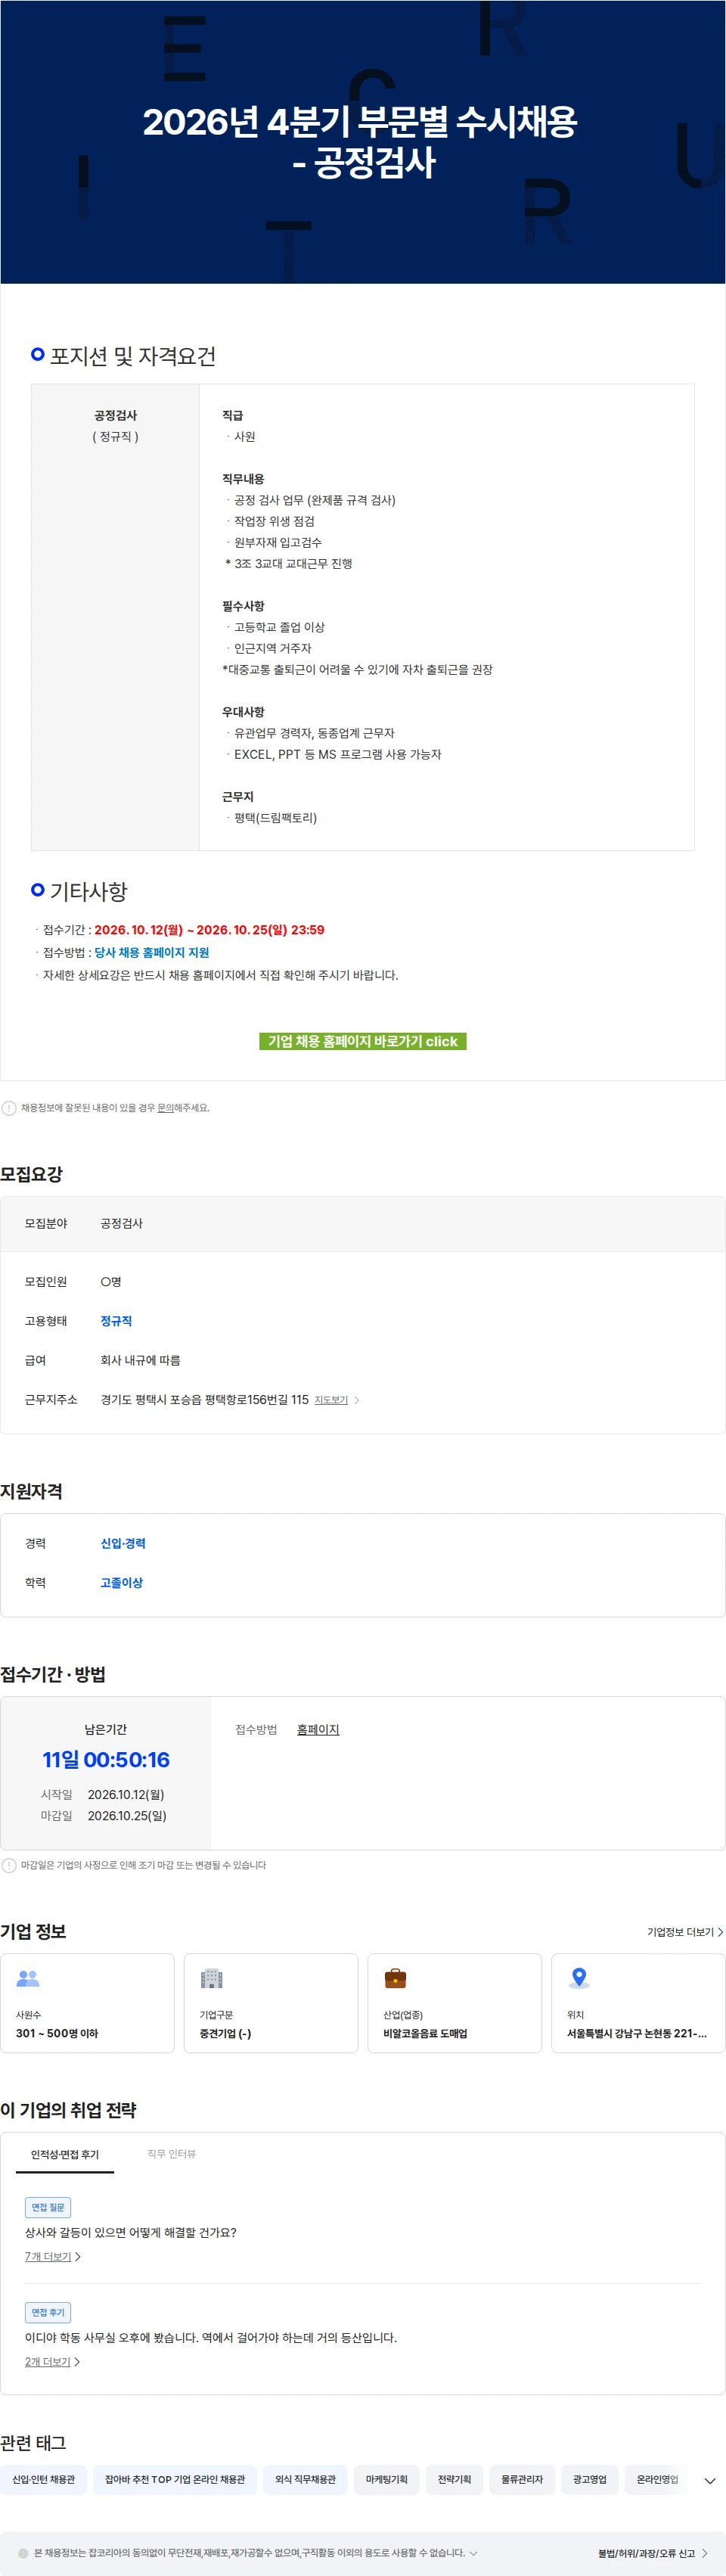Select the 전략기획 tag
This screenshot has width=726, height=2576.
(x=455, y=2479)
